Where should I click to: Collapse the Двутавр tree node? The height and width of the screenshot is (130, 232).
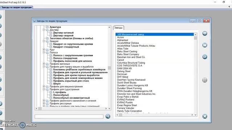(44, 30)
